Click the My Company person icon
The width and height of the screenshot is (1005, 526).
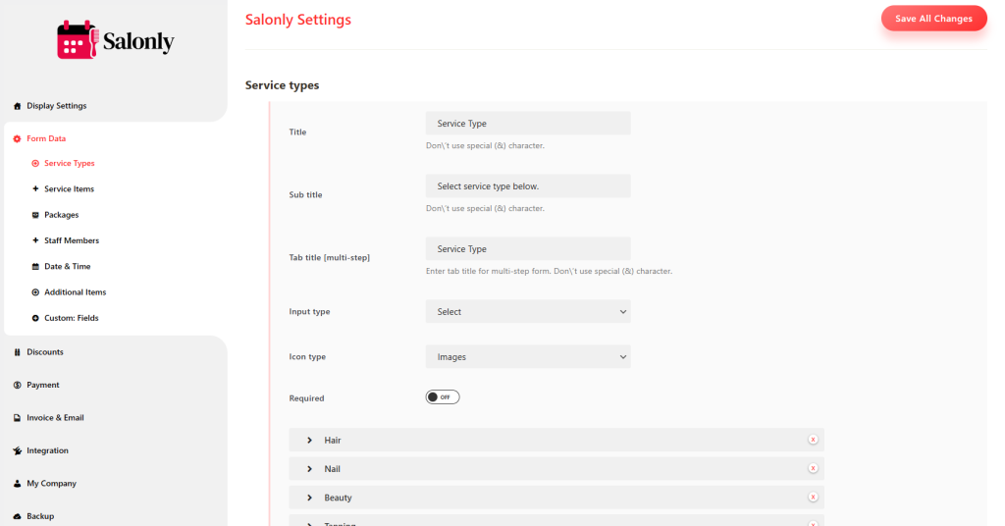coord(17,484)
